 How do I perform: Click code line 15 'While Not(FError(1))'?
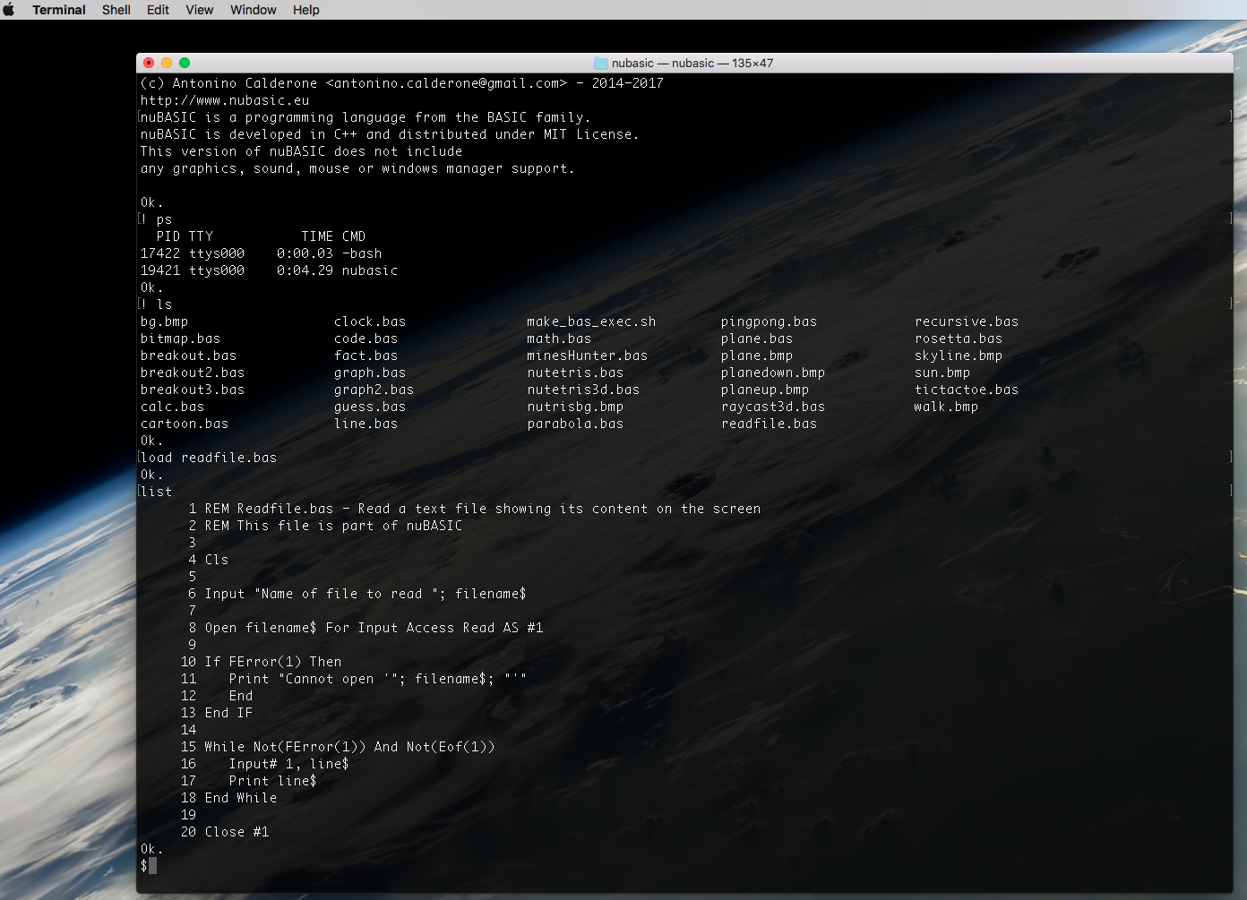[338, 747]
